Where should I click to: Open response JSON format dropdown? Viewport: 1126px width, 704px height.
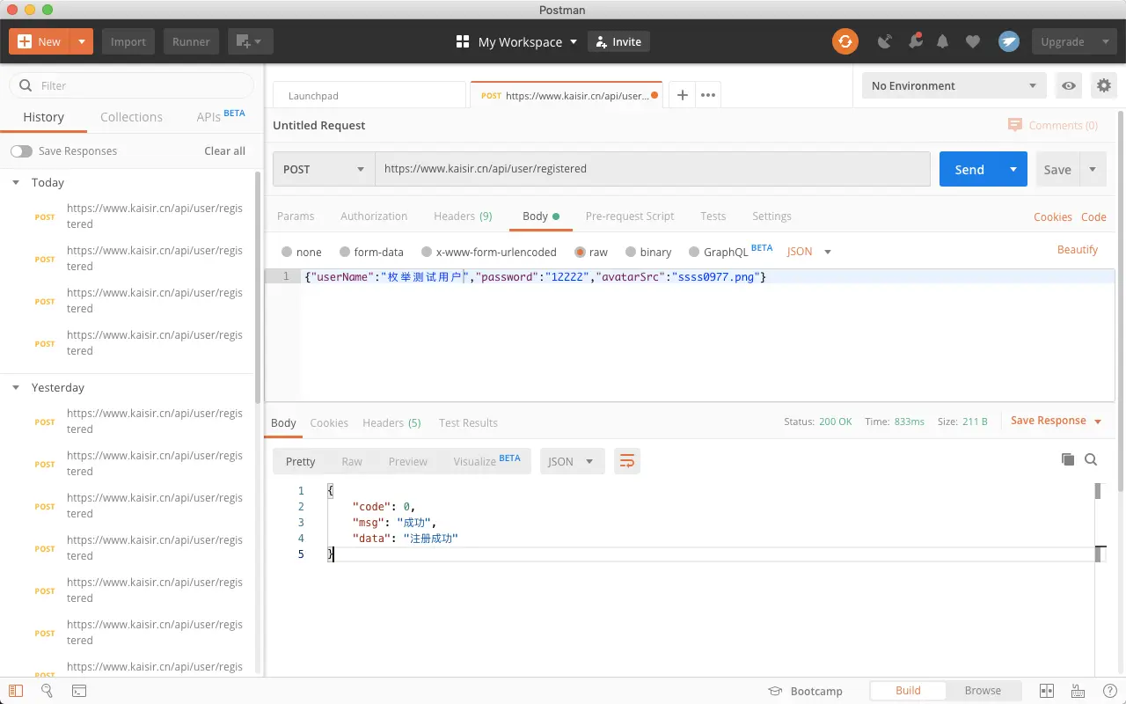(x=572, y=461)
